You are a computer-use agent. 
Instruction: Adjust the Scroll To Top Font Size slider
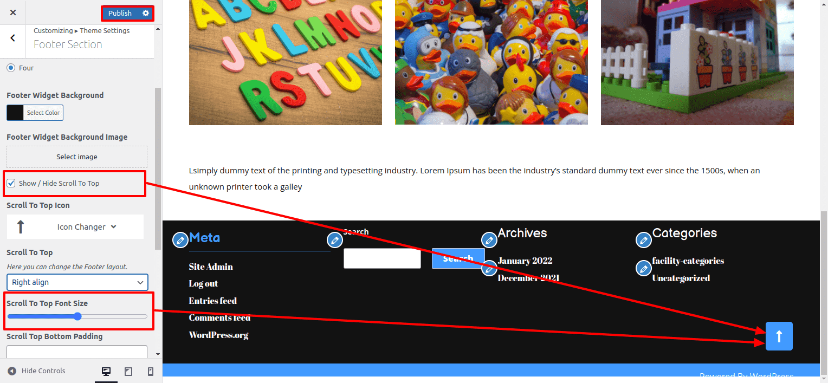tap(77, 316)
